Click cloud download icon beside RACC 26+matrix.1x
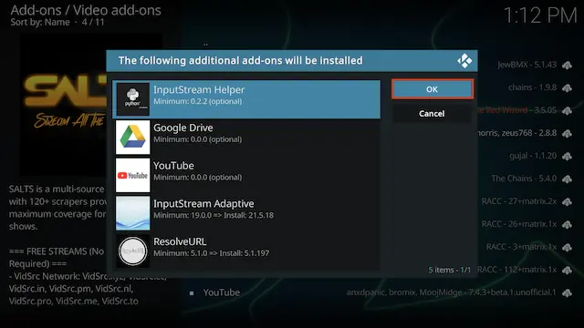584x328 pixels. click(567, 225)
